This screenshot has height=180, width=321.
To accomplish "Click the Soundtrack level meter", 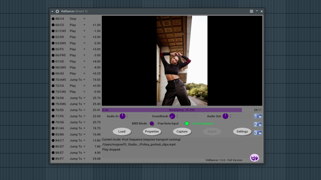I will 187,116.
